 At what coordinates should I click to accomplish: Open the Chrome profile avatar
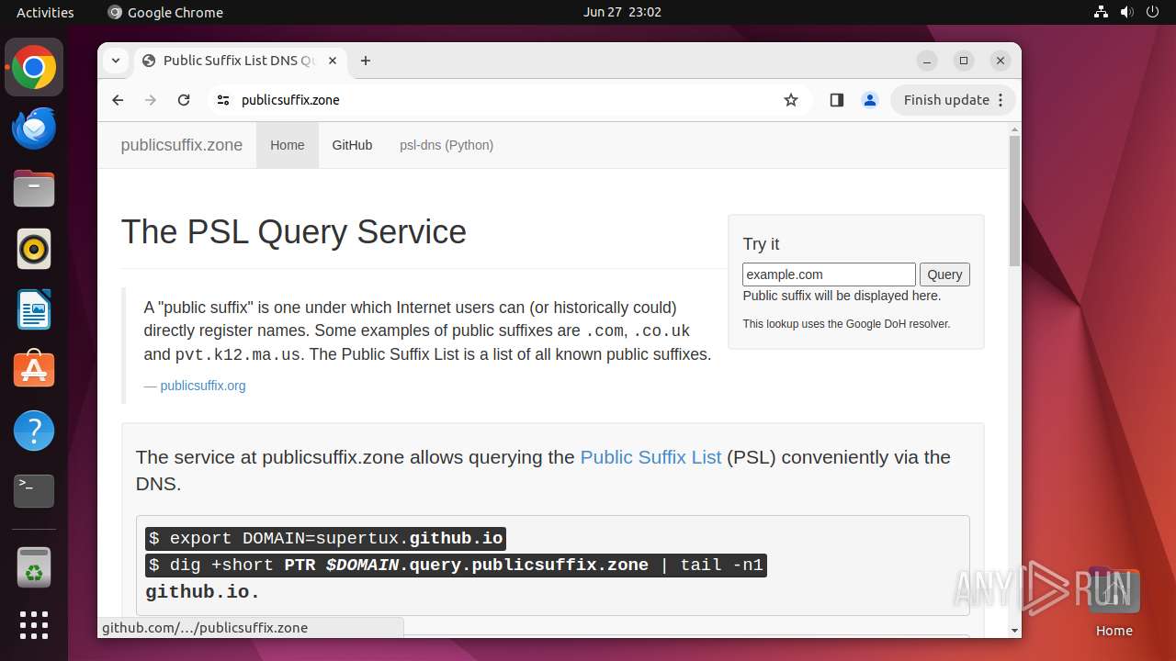(870, 100)
